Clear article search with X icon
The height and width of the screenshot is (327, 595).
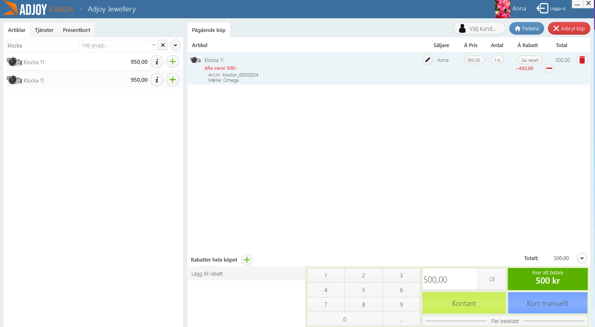point(163,45)
